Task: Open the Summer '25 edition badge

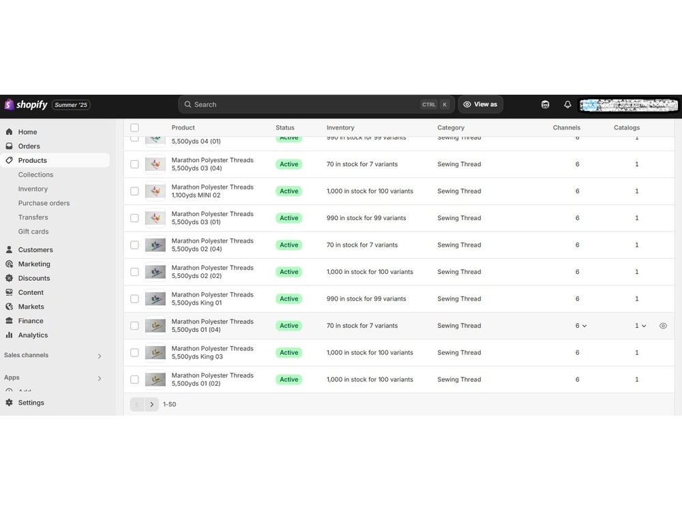Action: tap(71, 105)
